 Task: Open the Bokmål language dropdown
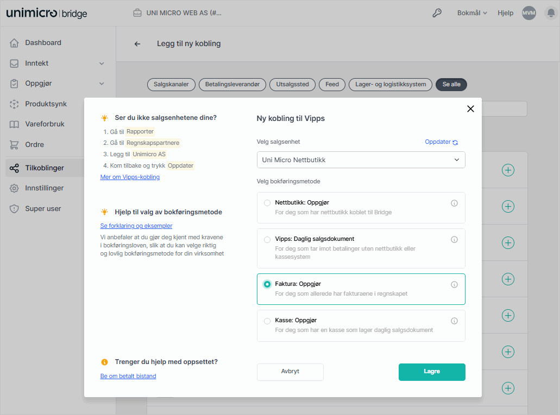pyautogui.click(x=472, y=13)
